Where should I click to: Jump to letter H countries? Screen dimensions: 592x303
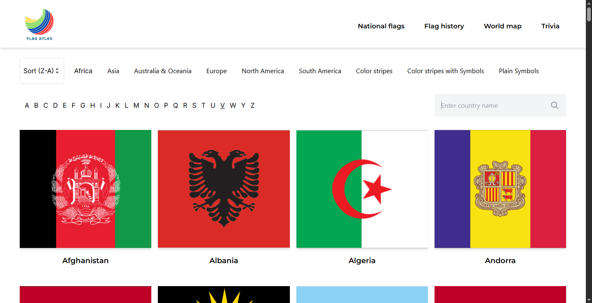coord(92,105)
